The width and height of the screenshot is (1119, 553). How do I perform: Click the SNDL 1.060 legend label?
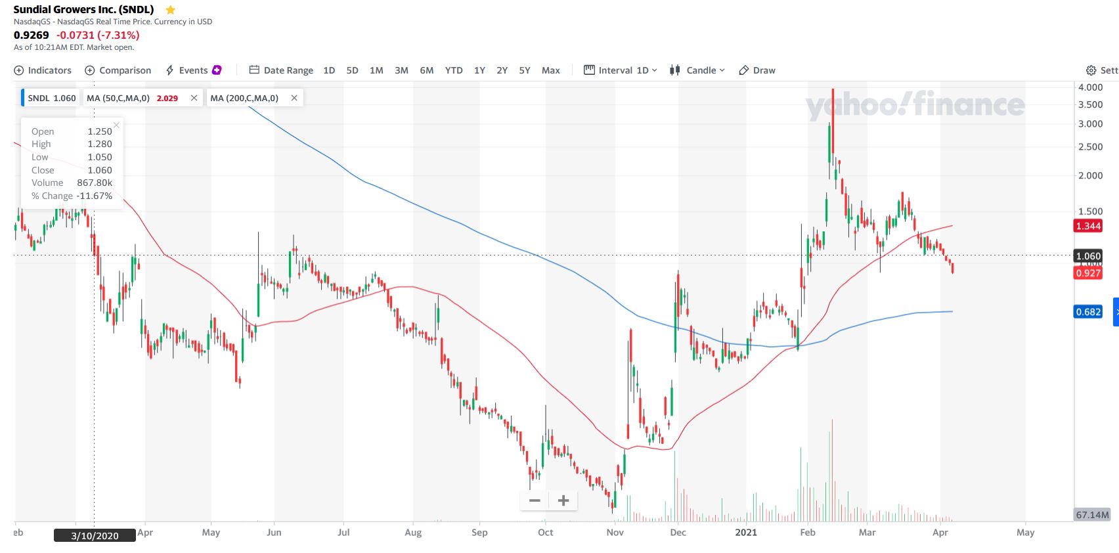(x=51, y=98)
